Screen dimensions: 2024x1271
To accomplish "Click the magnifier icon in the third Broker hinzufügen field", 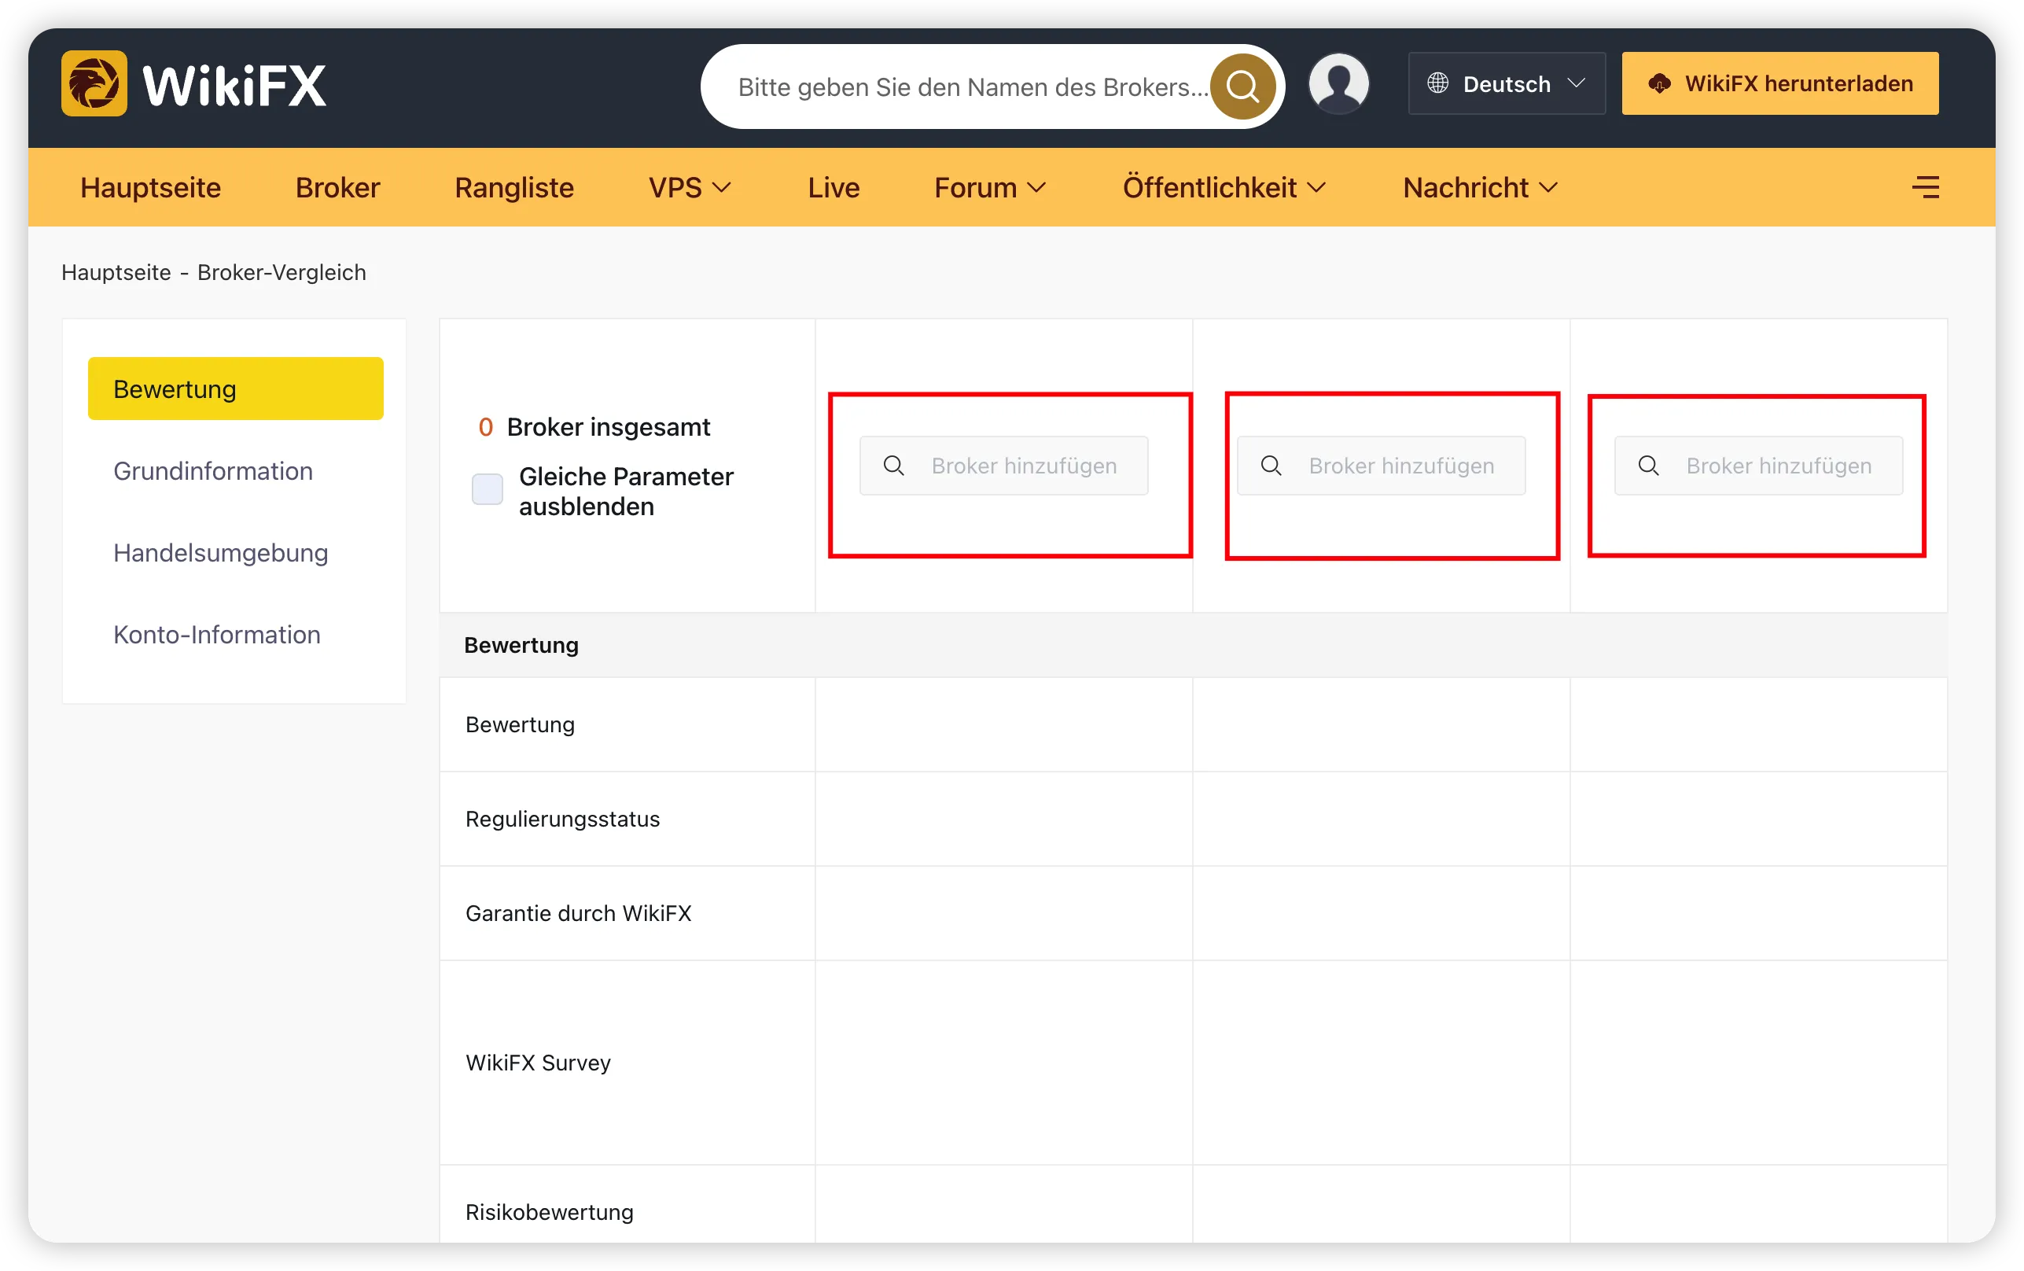I will pos(1648,466).
